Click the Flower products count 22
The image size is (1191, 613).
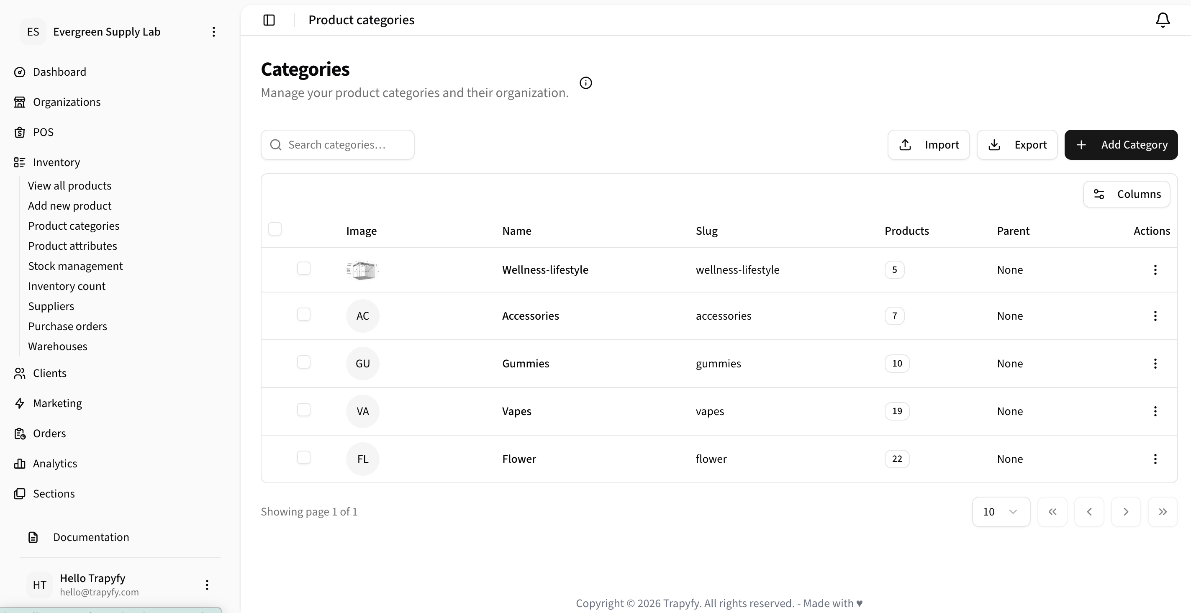pyautogui.click(x=896, y=459)
